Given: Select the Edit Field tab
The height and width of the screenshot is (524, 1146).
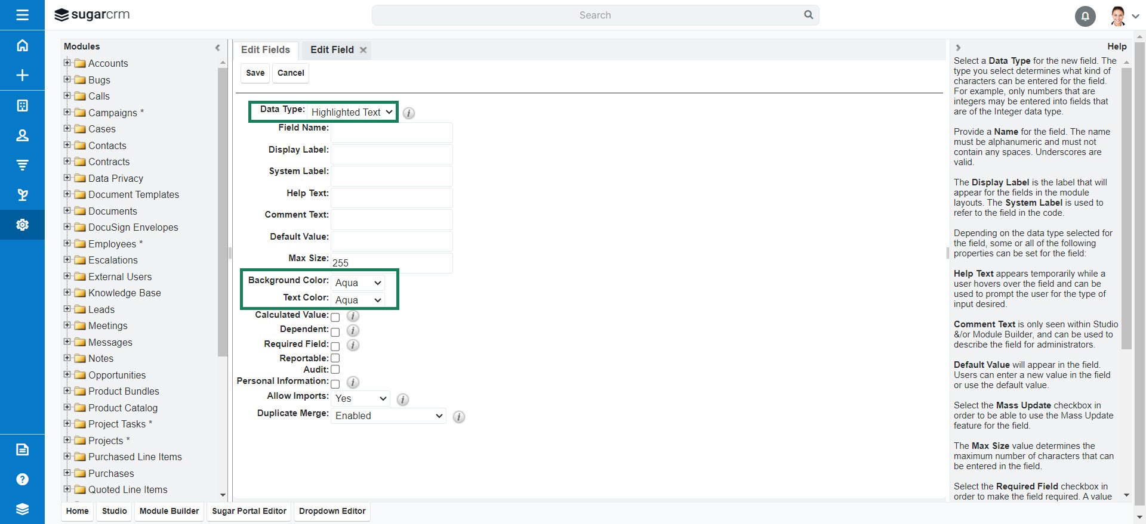Looking at the screenshot, I should 332,50.
